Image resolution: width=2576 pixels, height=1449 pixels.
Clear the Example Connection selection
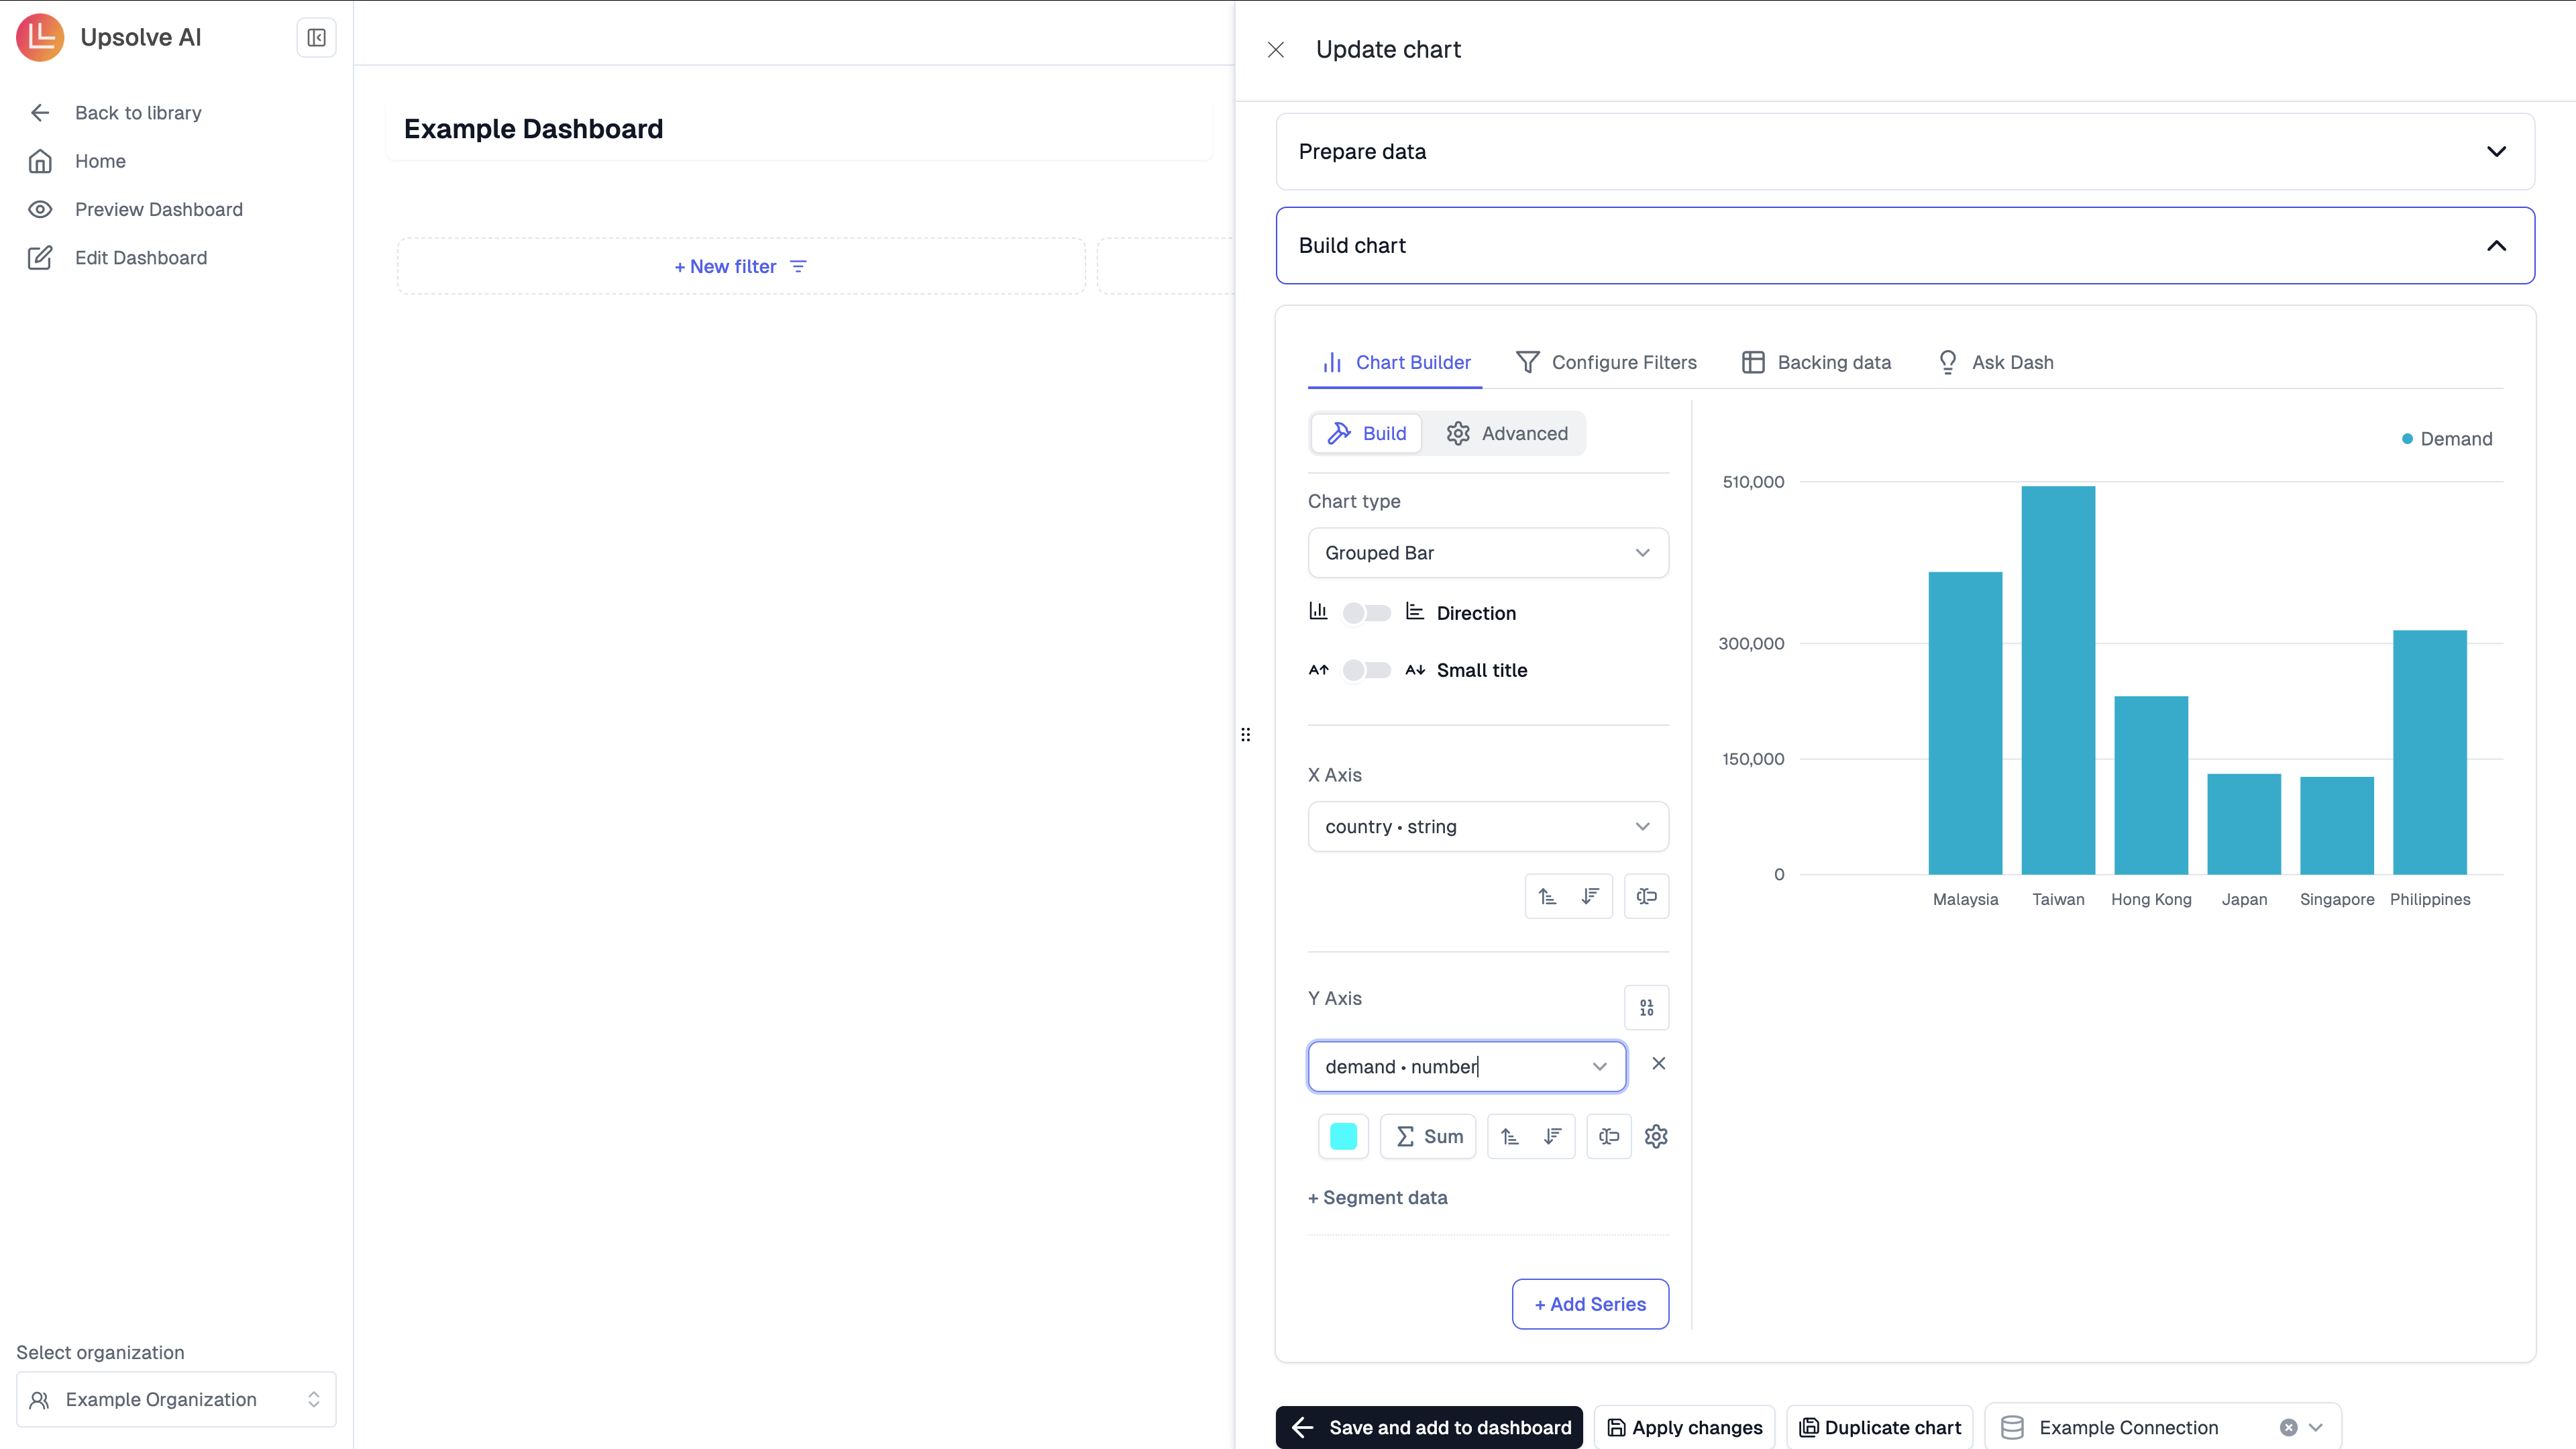(2288, 1428)
